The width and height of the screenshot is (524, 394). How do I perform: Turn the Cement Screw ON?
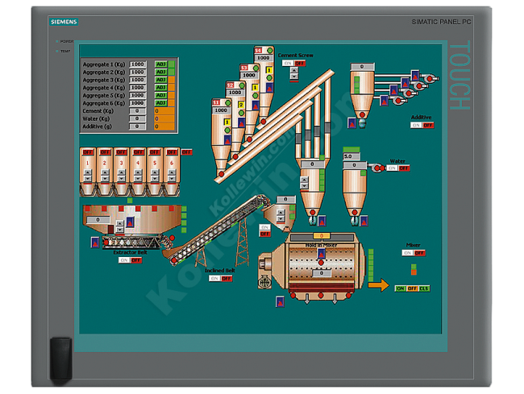tap(288, 62)
